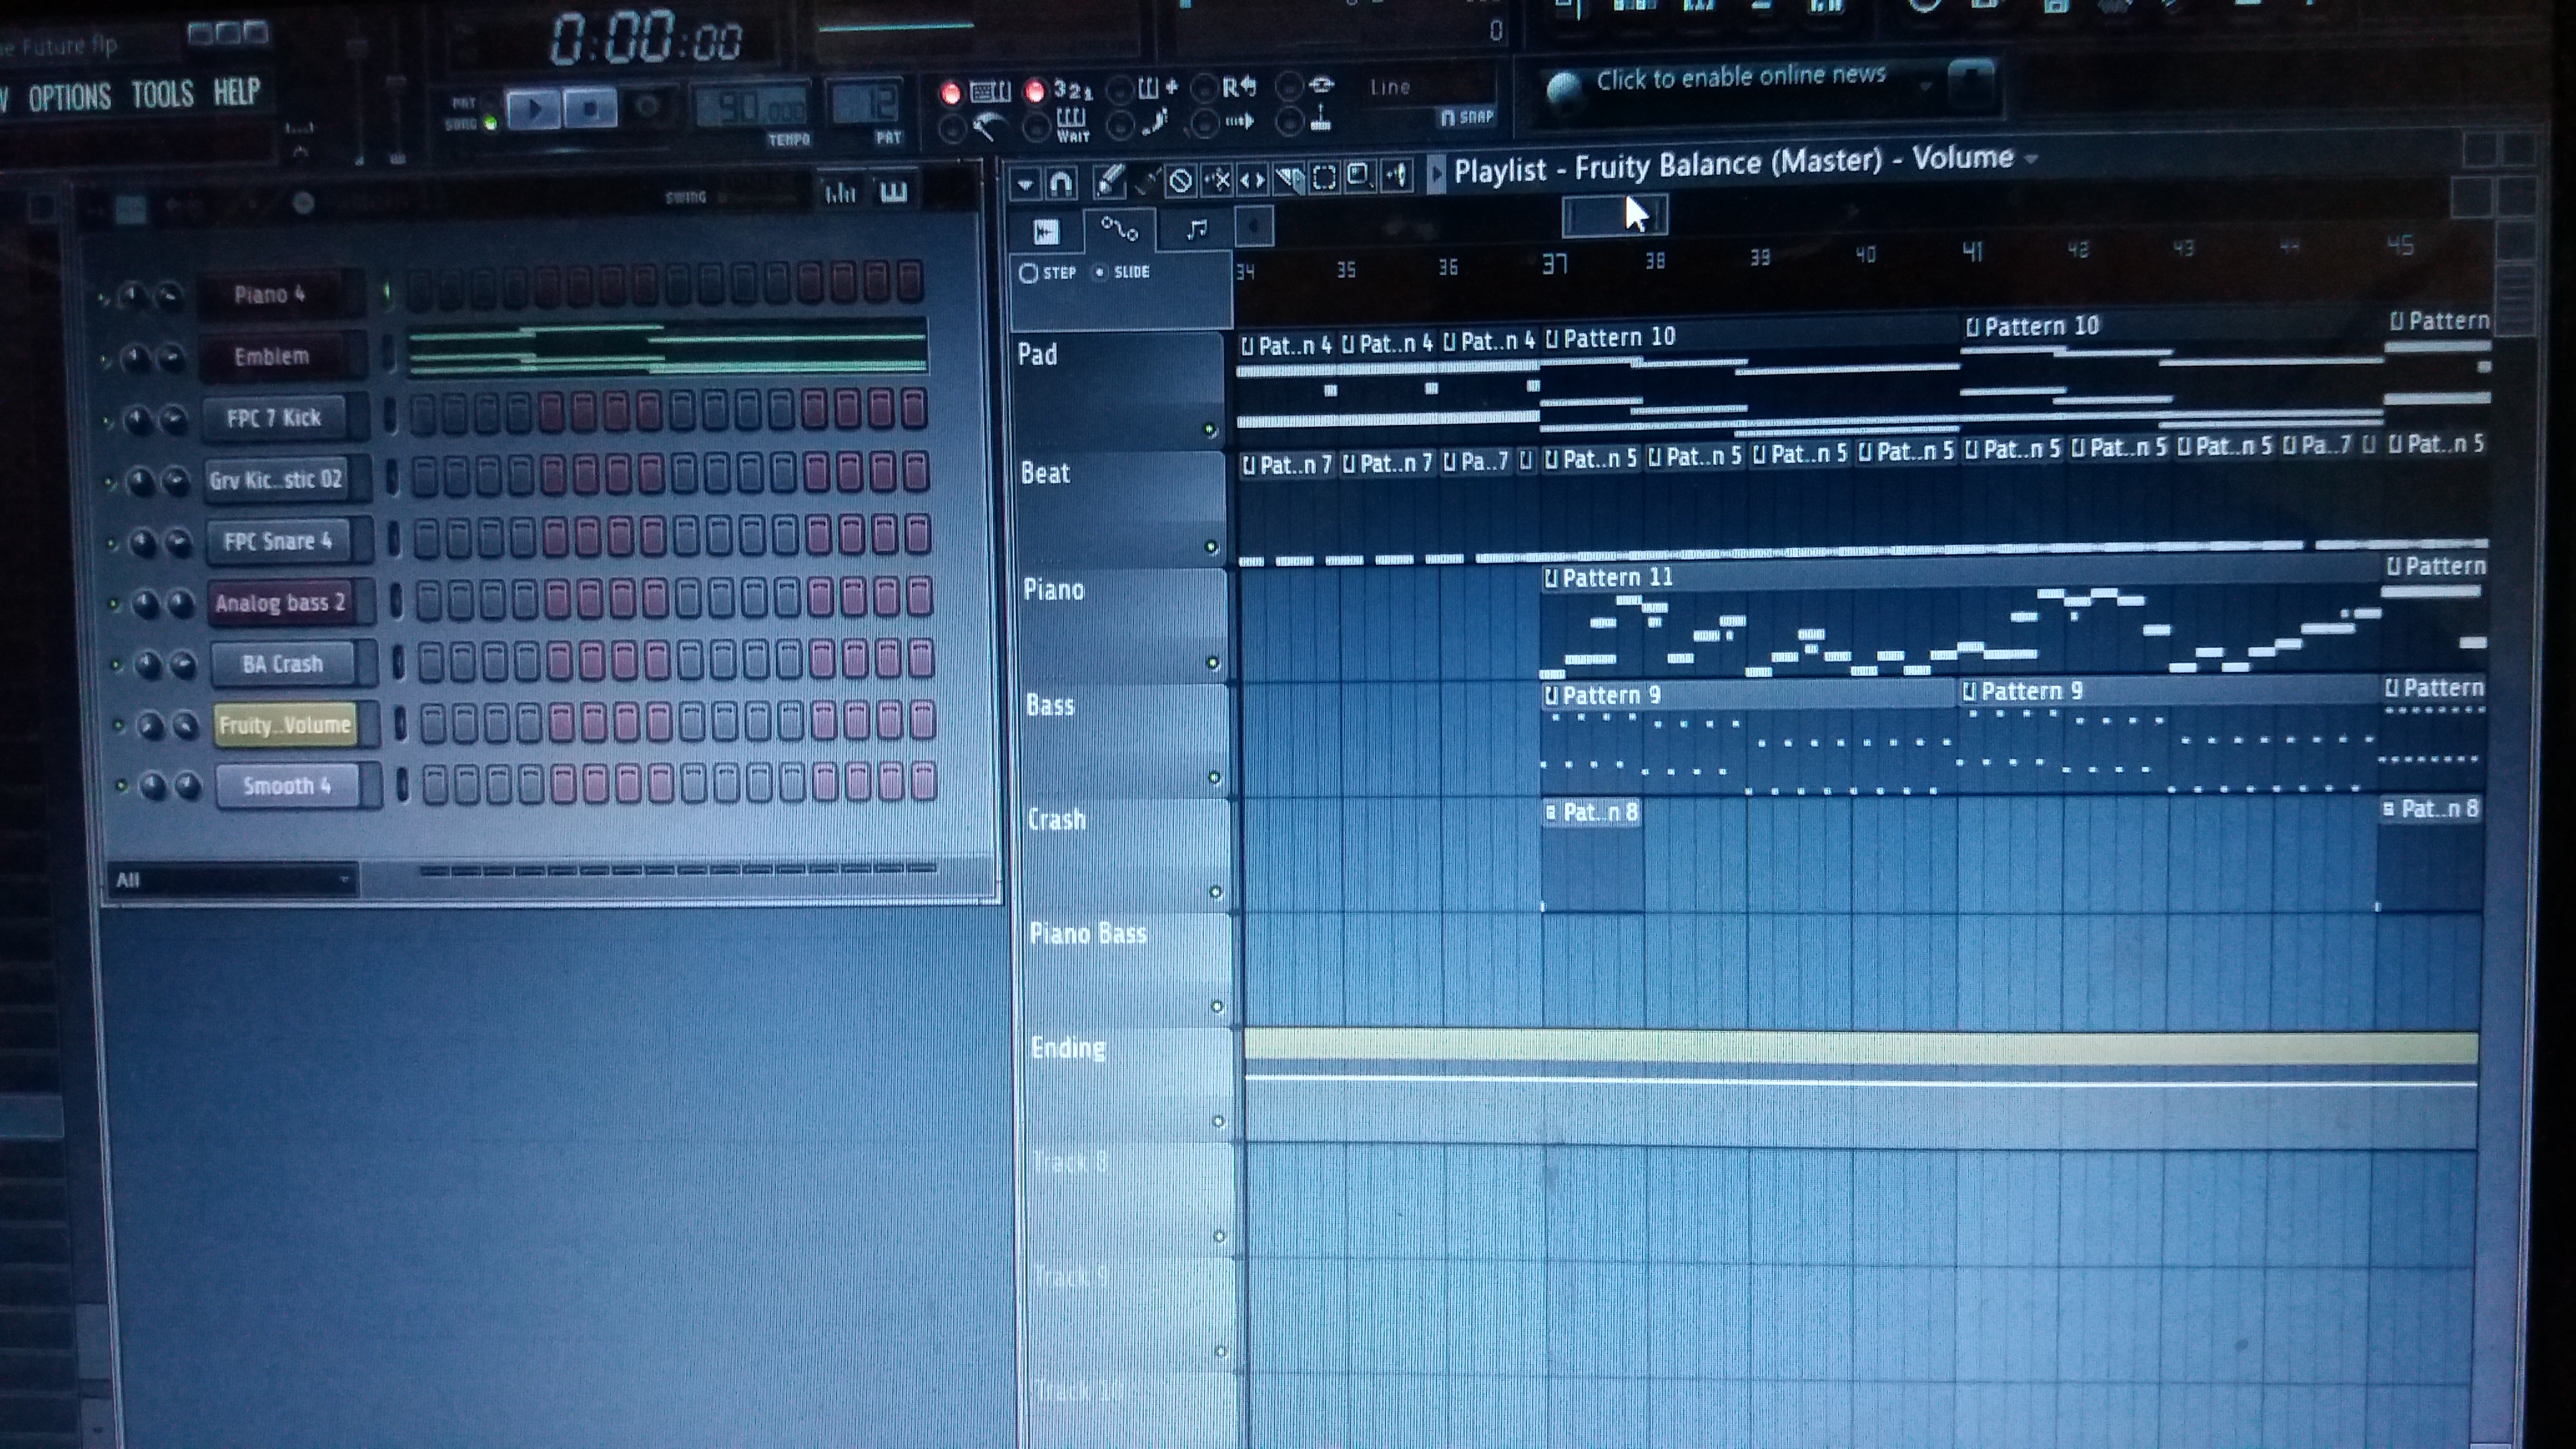2576x1449 pixels.
Task: Choose the Select marquee tool in Playlist
Action: pos(1324,178)
